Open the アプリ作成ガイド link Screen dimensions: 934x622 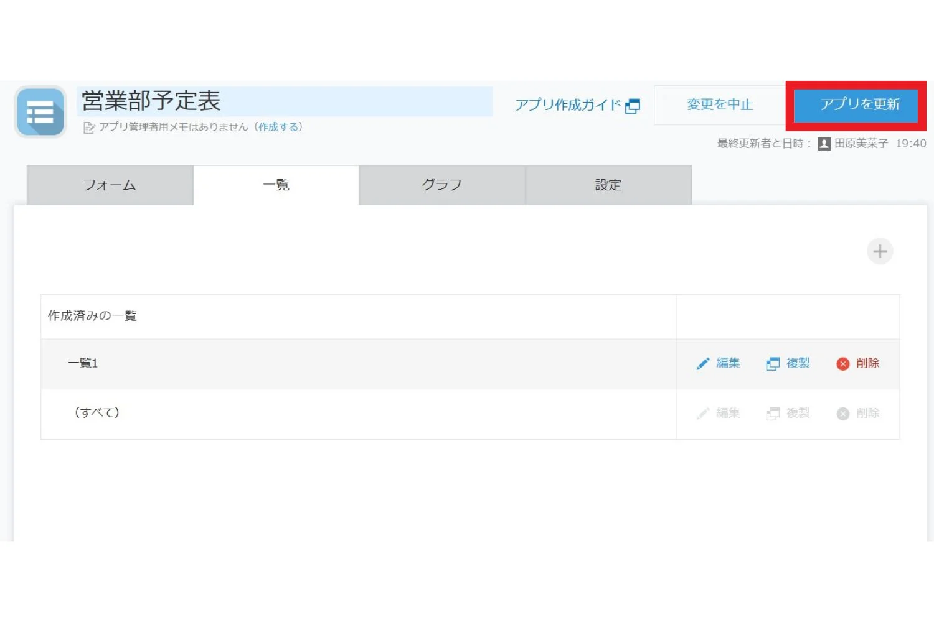click(x=568, y=105)
